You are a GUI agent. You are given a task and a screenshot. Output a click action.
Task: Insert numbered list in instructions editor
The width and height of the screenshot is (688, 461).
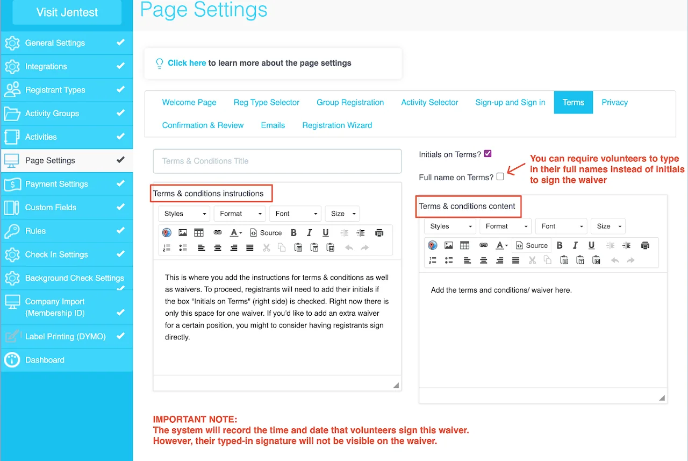[x=167, y=248]
